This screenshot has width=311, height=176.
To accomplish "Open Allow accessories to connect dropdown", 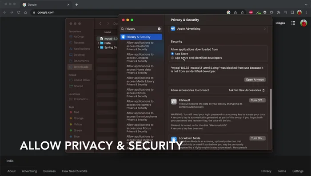I will click(247, 90).
